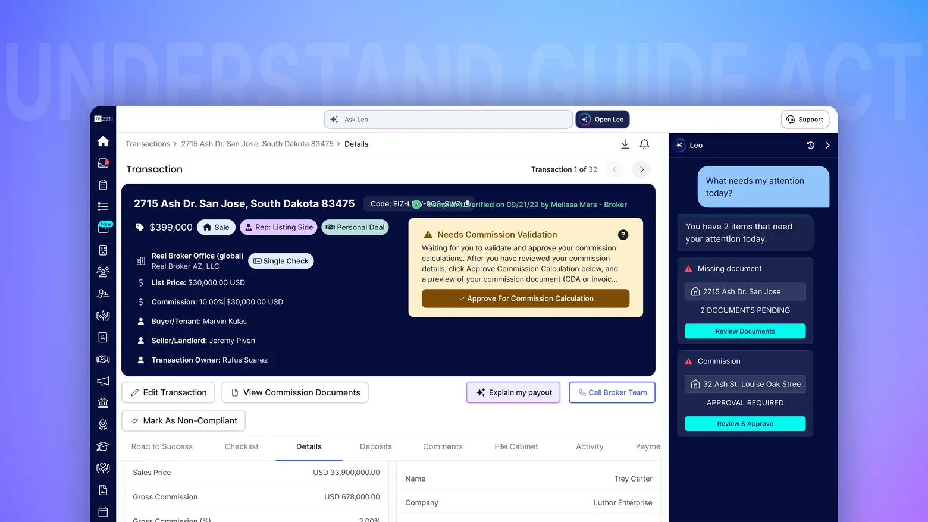Switch to the Checklist tab
The image size is (928, 522).
(x=242, y=446)
